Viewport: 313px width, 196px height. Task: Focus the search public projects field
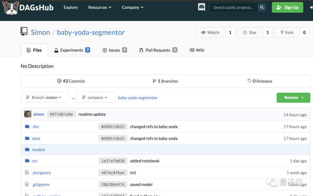click(234, 7)
